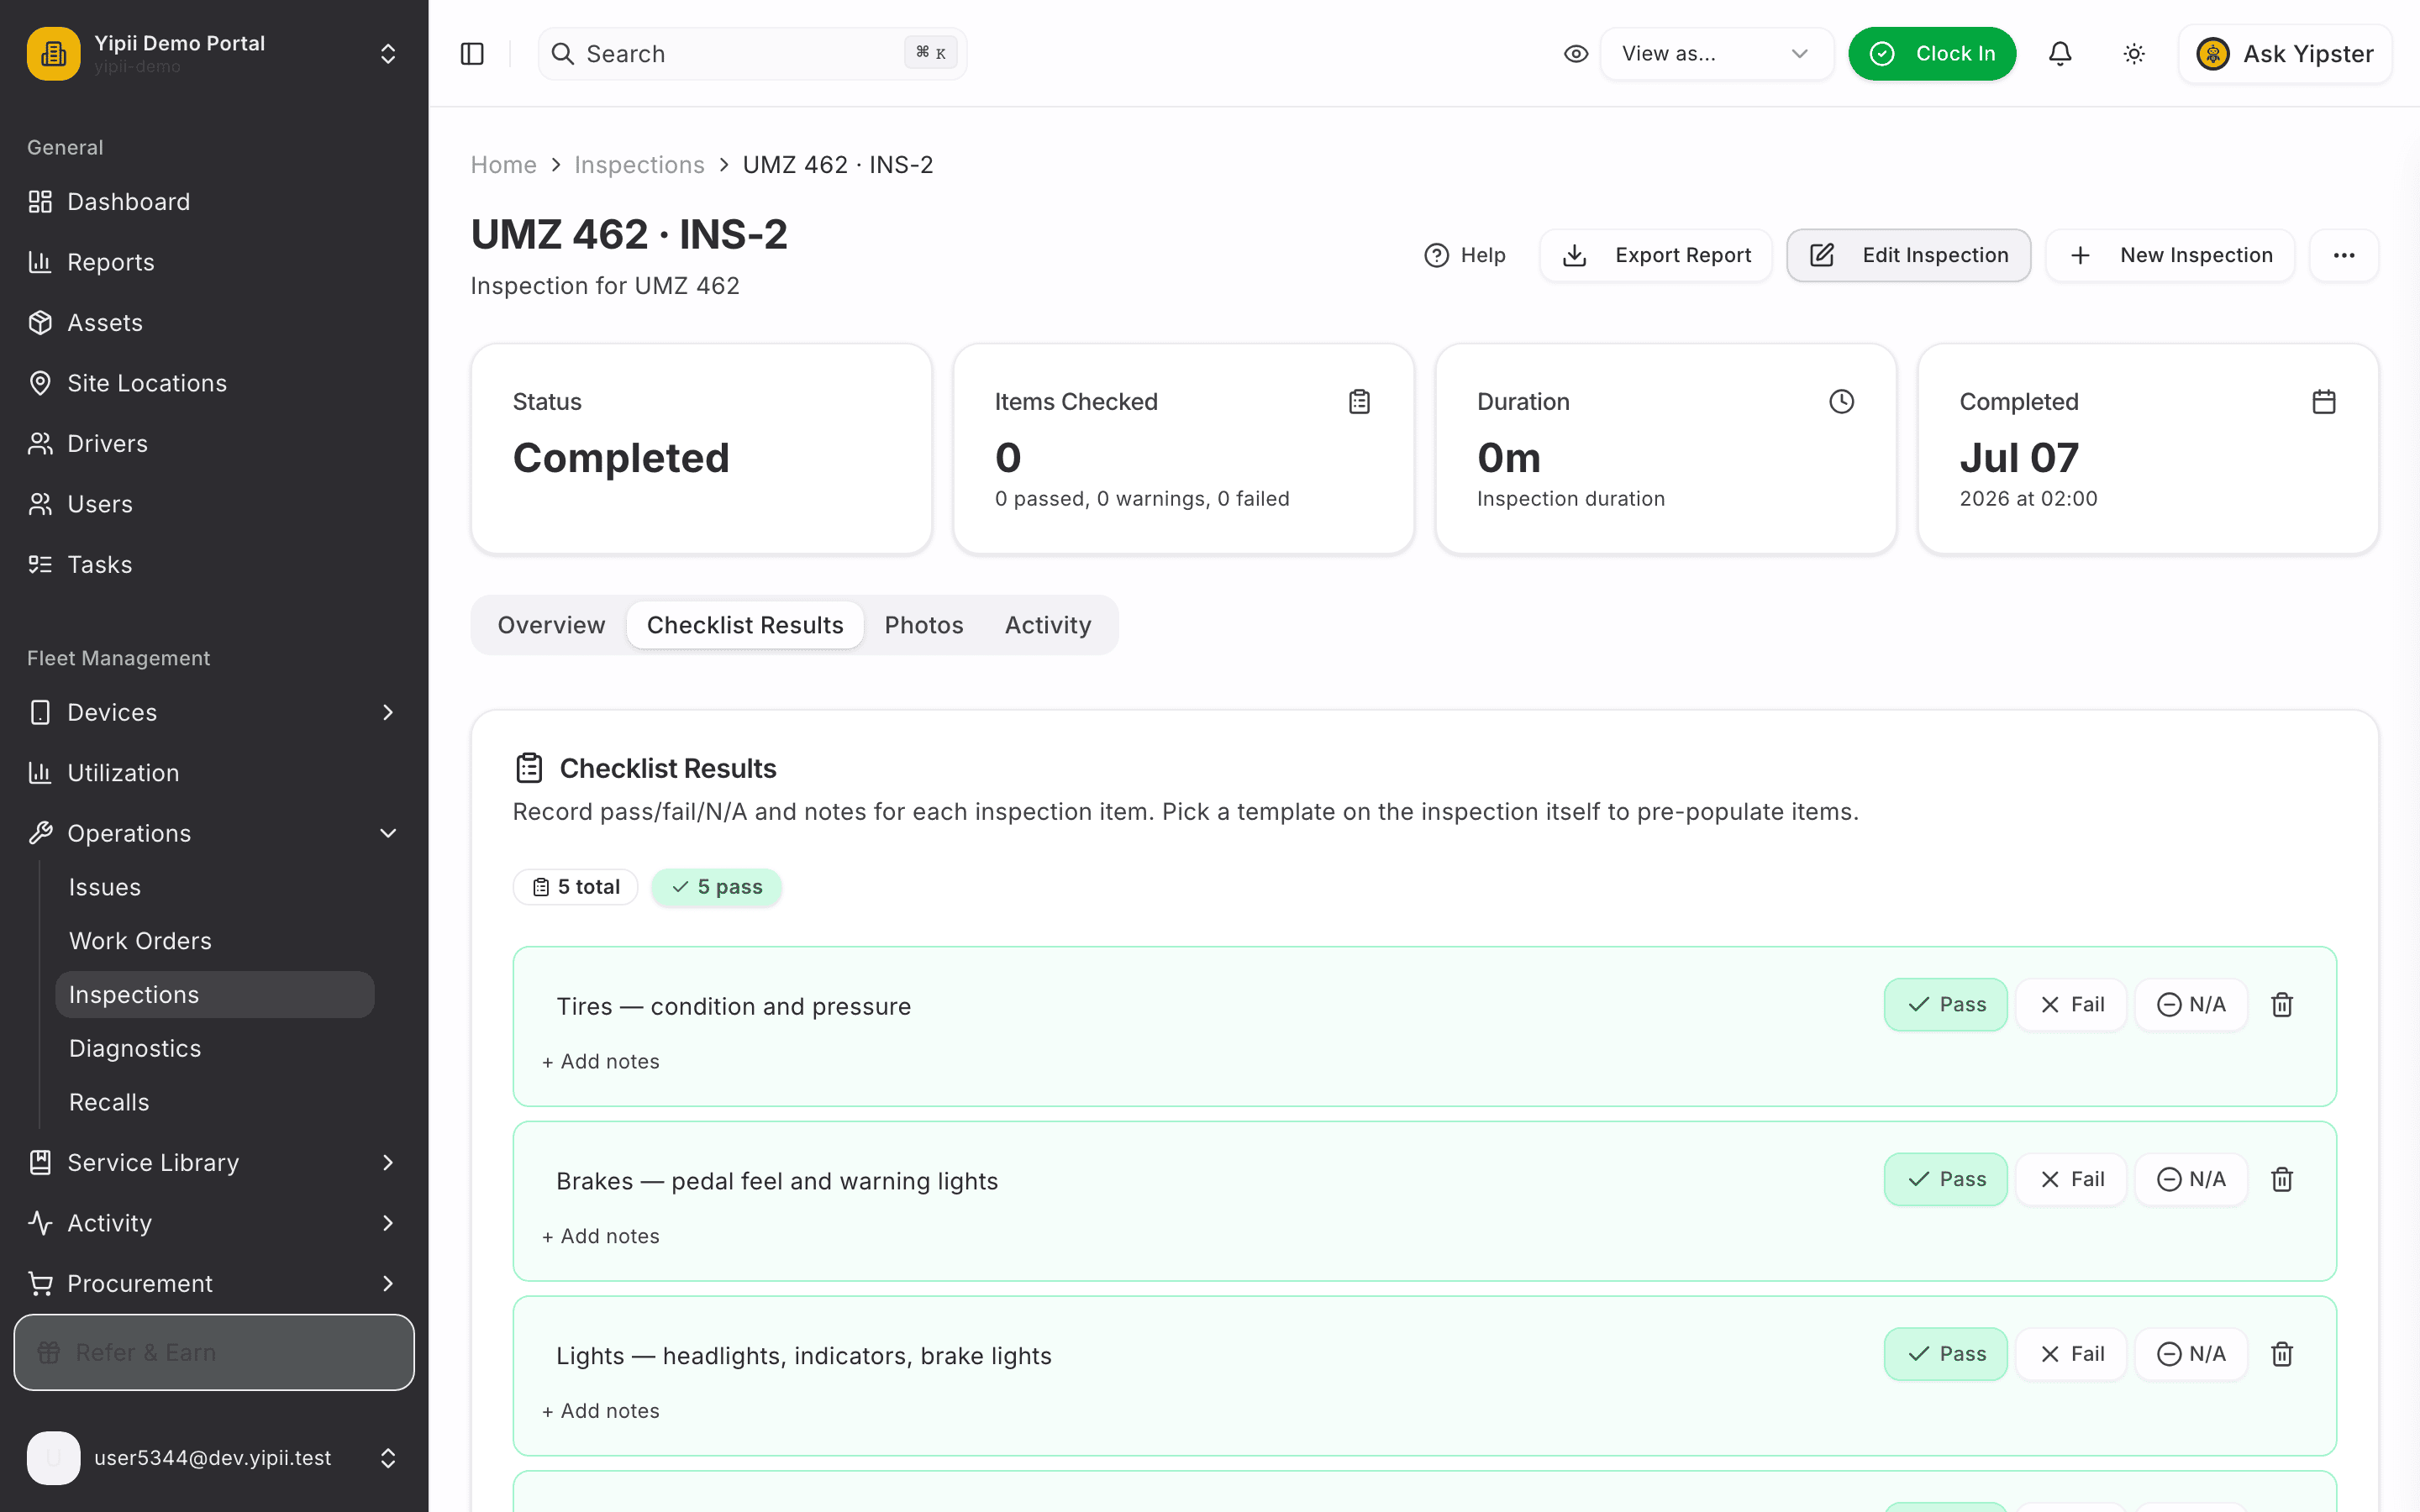Click the eye preview icon
2420x1512 pixels.
(1576, 54)
